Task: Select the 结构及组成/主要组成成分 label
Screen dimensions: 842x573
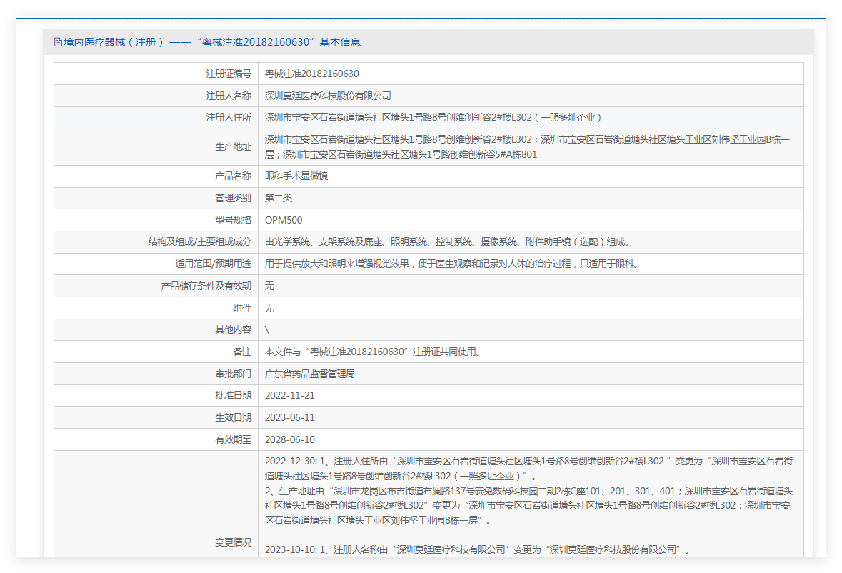Action: [x=200, y=241]
